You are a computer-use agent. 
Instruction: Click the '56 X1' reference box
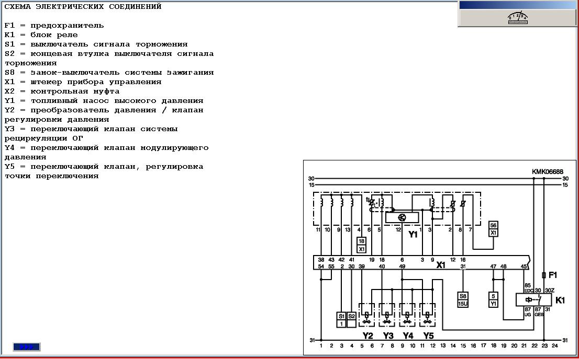click(x=493, y=229)
